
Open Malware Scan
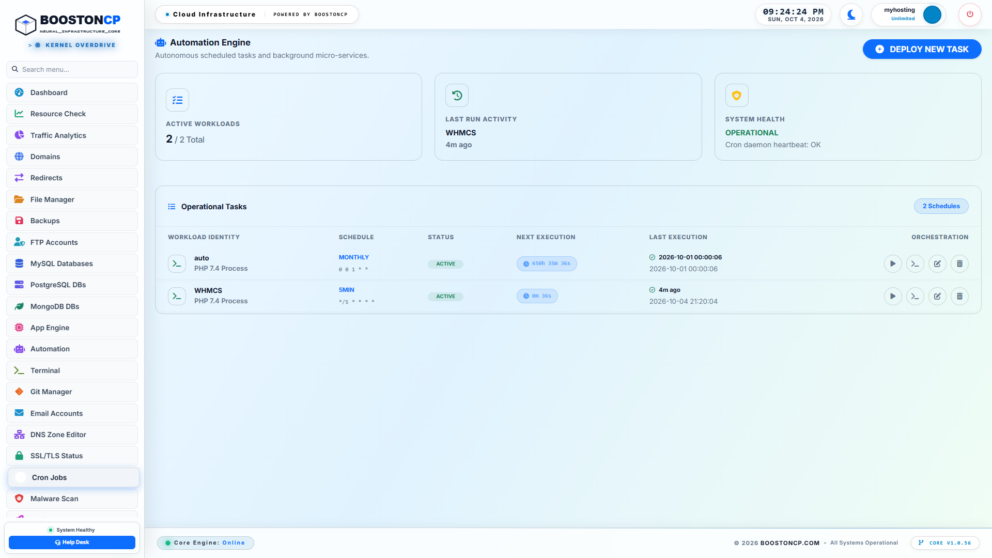(x=72, y=499)
